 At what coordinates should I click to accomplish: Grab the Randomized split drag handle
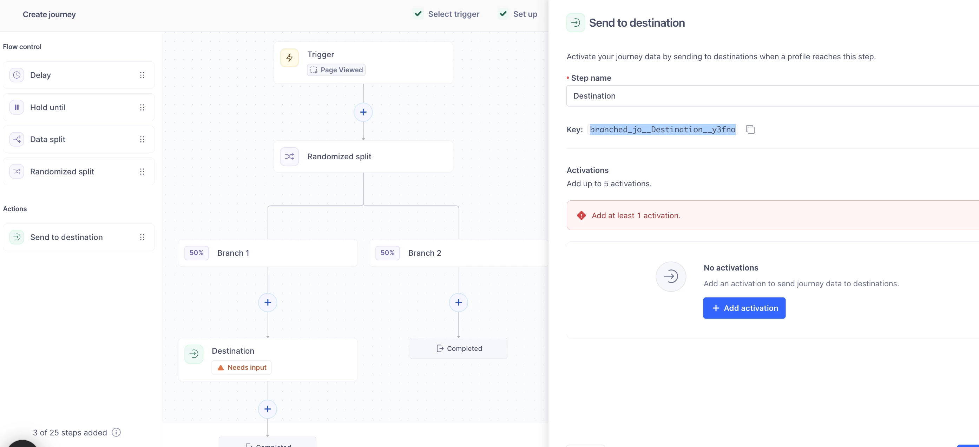(142, 172)
